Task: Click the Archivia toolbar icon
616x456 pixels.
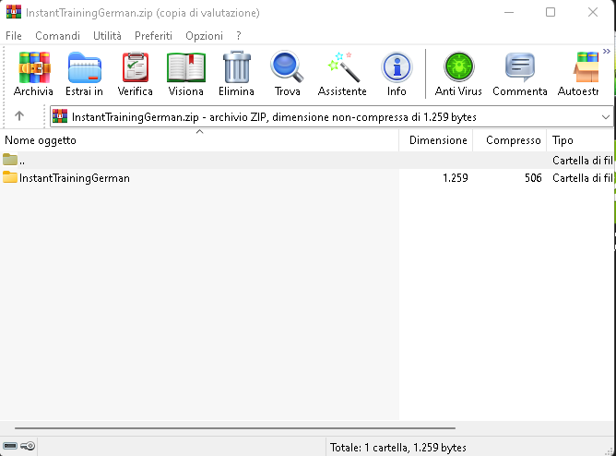Action: tap(34, 67)
